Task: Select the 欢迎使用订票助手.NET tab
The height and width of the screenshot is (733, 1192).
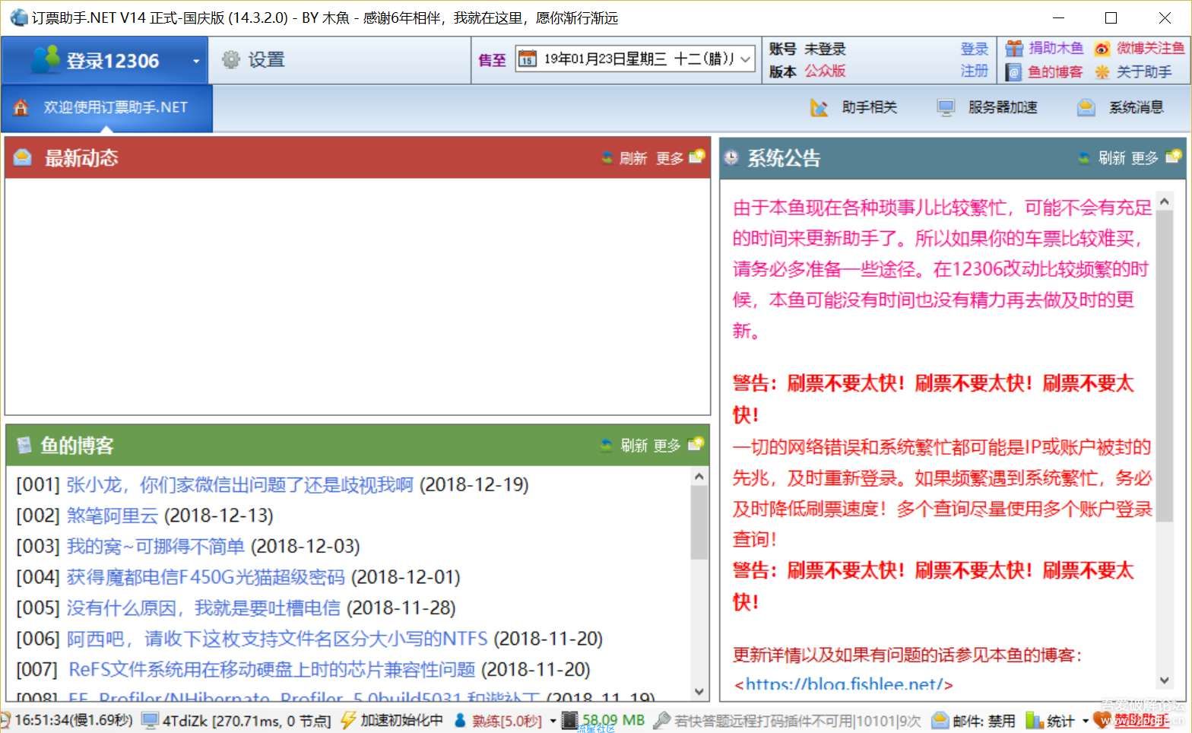Action: click(106, 107)
